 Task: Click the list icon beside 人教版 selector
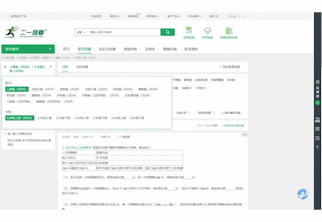[x=5, y=67]
